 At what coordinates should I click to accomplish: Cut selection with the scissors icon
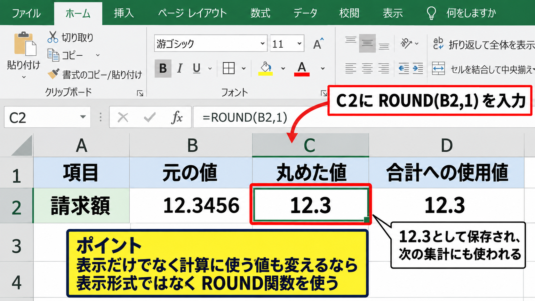[x=52, y=37]
